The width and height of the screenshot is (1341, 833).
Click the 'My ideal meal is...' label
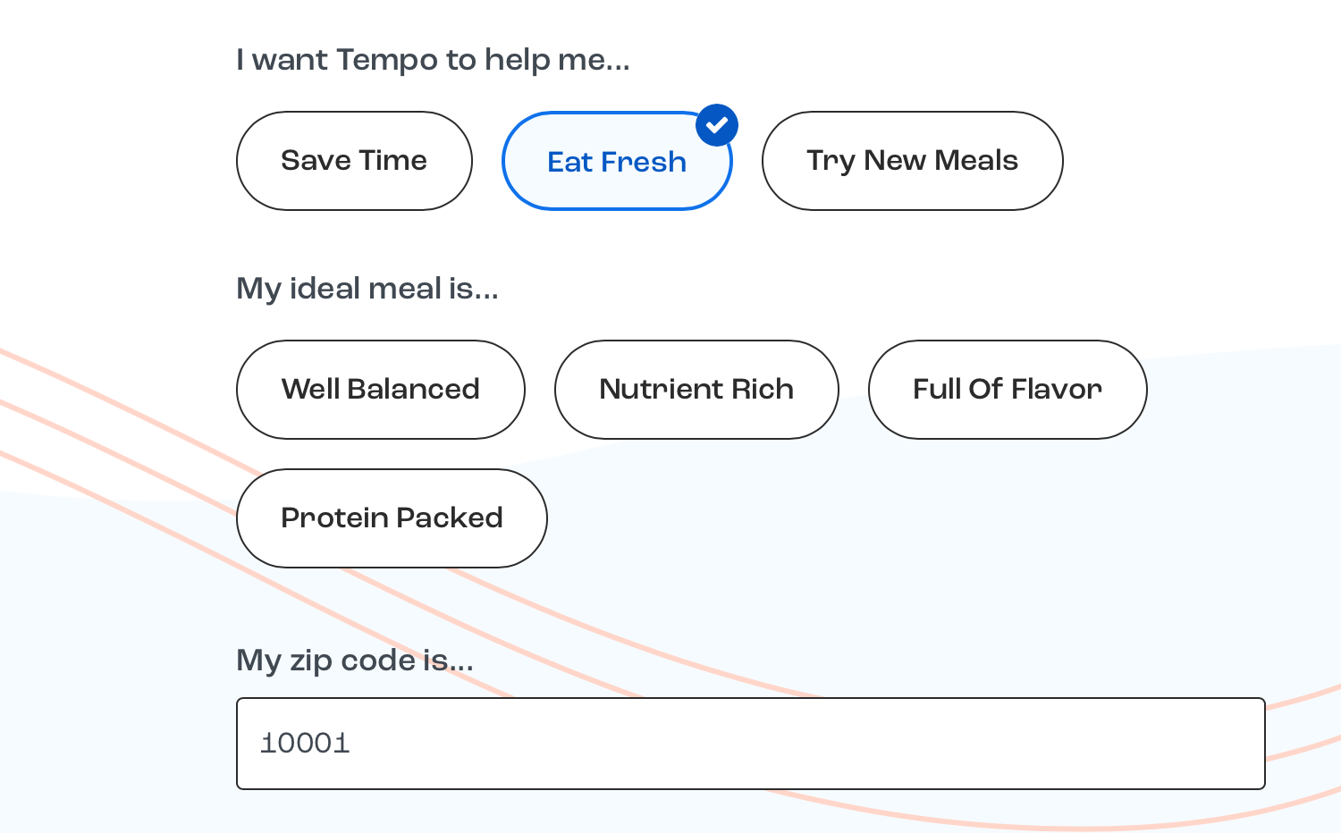[367, 289]
